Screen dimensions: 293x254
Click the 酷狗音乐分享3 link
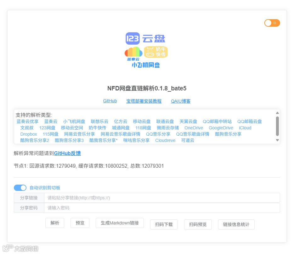(x=69, y=140)
